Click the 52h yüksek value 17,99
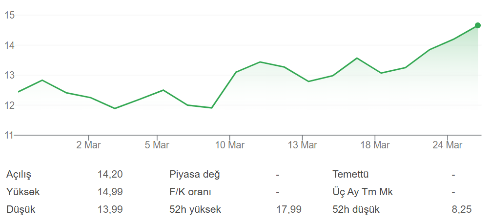This screenshot has height=223, width=491. [x=289, y=209]
